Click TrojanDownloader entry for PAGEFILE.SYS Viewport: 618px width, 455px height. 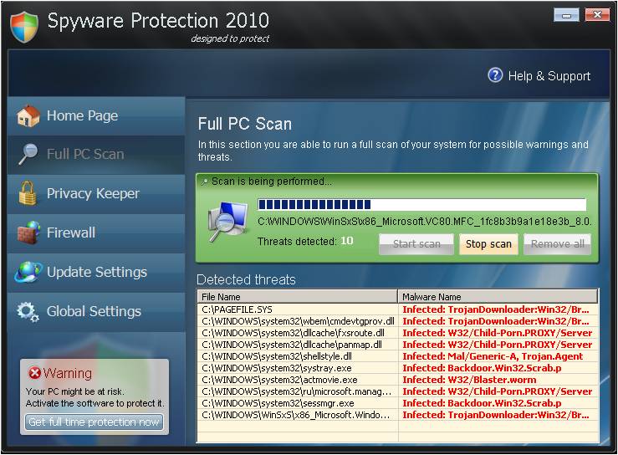click(x=496, y=309)
